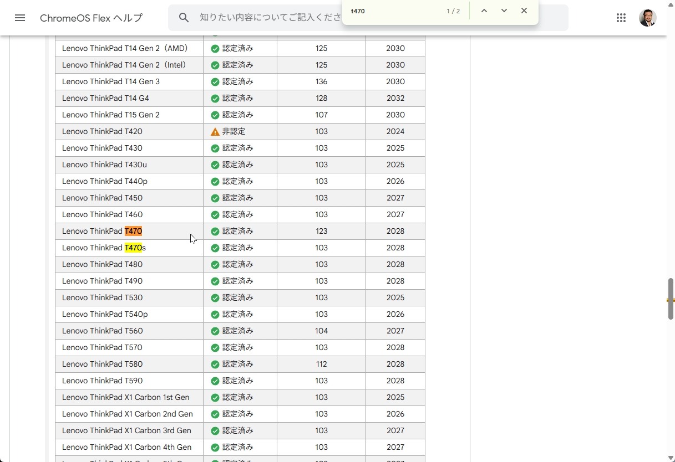
Task: Click the green check icon for ThinkPad T470
Action: (215, 232)
